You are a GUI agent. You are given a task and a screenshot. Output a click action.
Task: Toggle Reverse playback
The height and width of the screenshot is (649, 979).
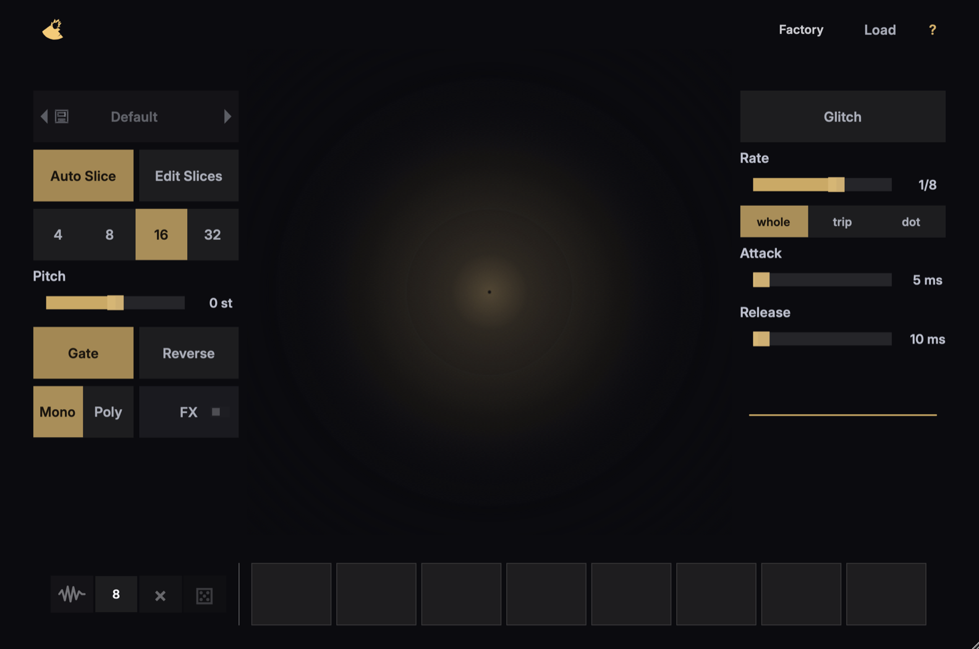click(189, 353)
